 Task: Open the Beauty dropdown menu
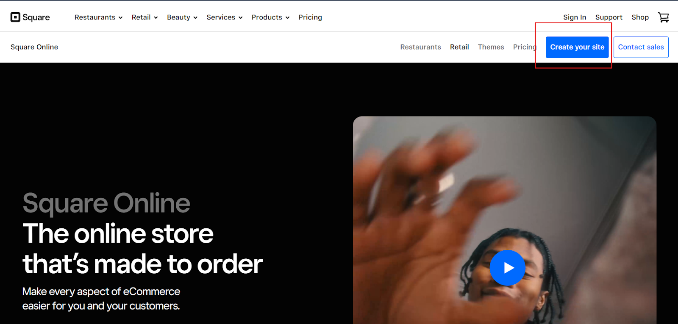[182, 17]
